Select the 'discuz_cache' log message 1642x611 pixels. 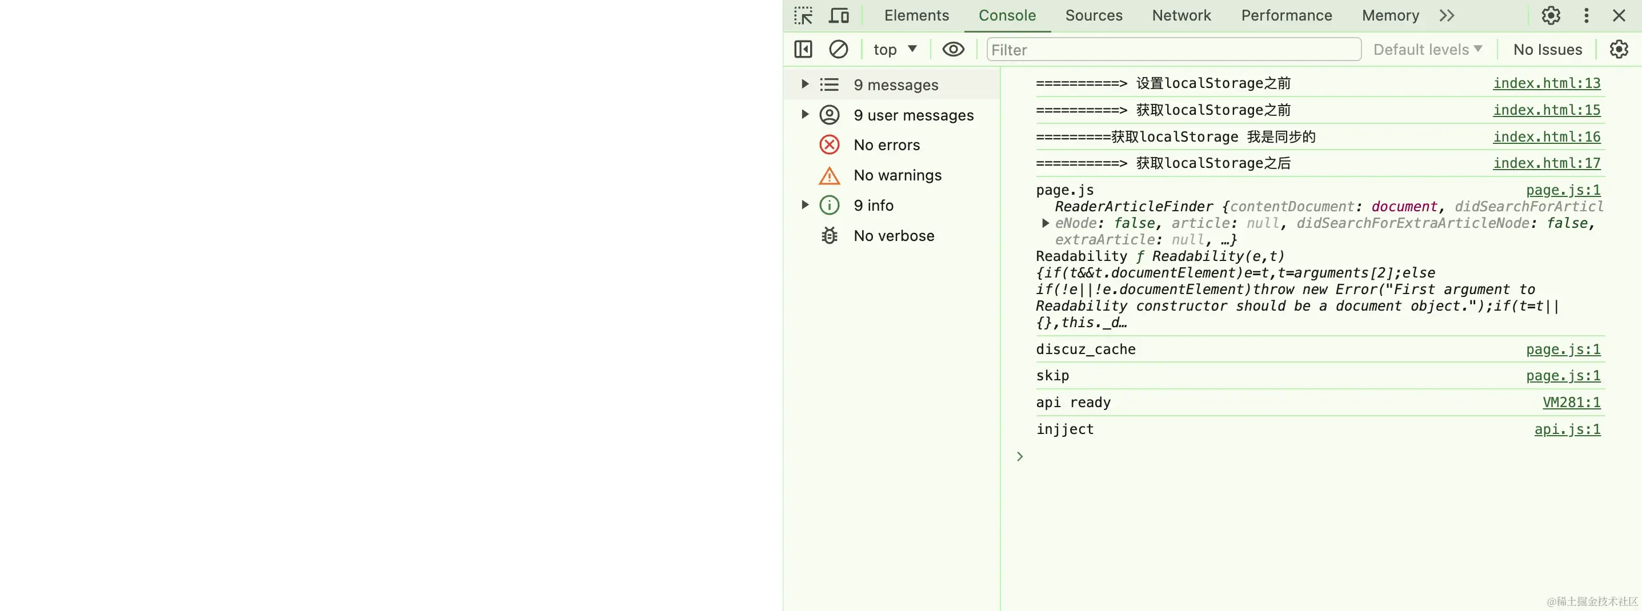pyautogui.click(x=1086, y=349)
